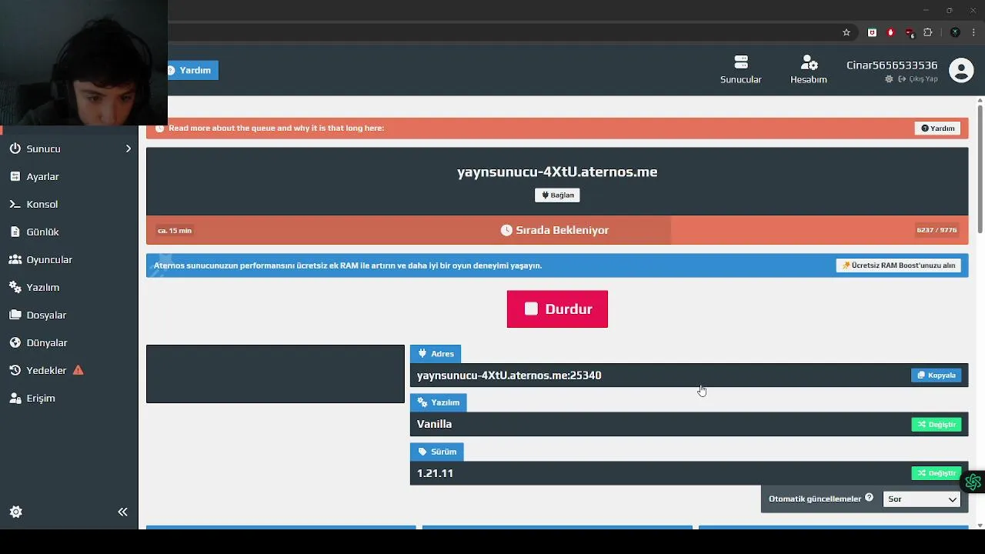
Task: Stop the server with the Durdur button
Action: tap(557, 309)
